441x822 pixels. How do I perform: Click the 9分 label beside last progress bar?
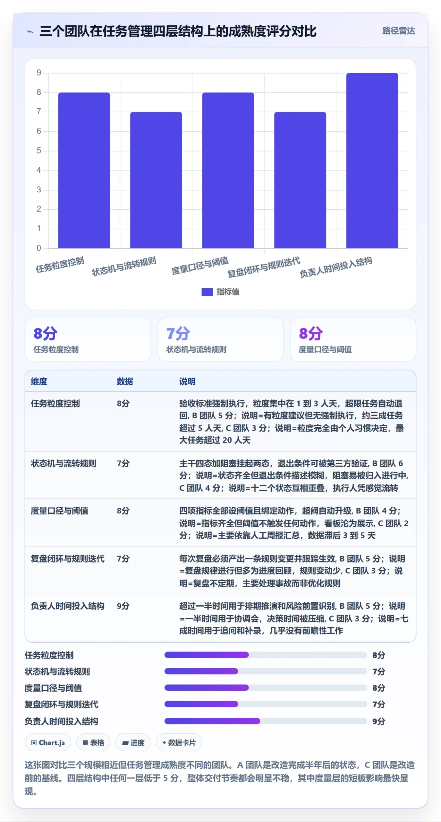click(378, 721)
